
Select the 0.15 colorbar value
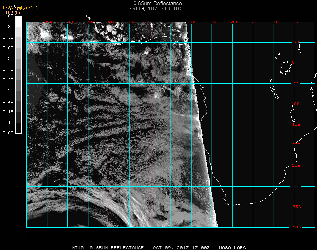pyautogui.click(x=8, y=112)
